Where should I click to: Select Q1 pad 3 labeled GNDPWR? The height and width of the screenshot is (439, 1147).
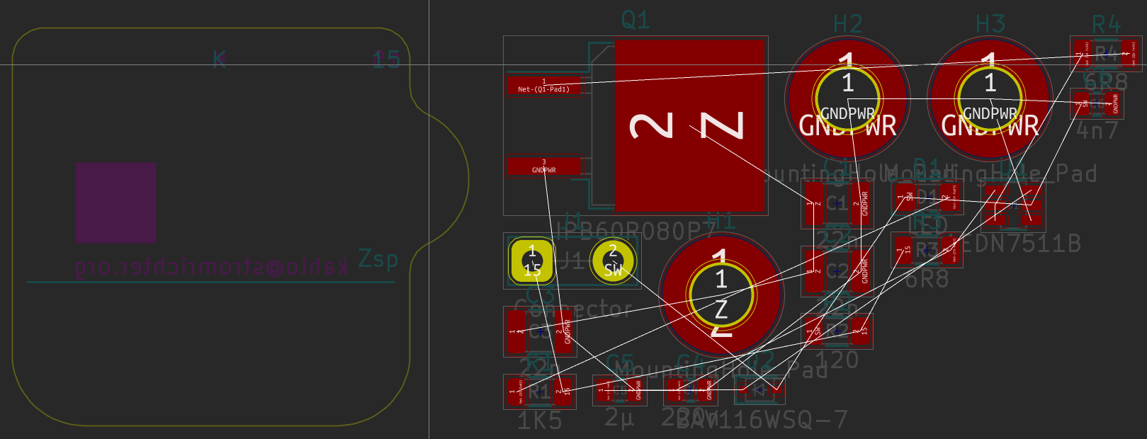pyautogui.click(x=543, y=166)
